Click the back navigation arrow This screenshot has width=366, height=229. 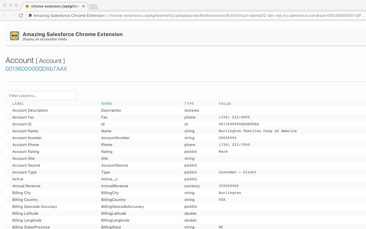tap(5, 16)
